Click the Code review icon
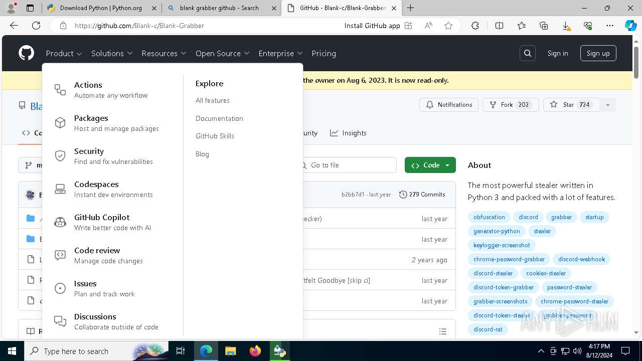The width and height of the screenshot is (642, 361). (60, 255)
